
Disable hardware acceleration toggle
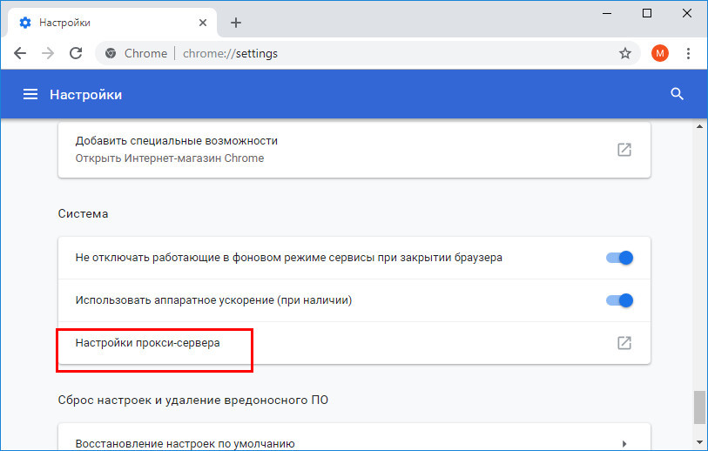point(619,300)
